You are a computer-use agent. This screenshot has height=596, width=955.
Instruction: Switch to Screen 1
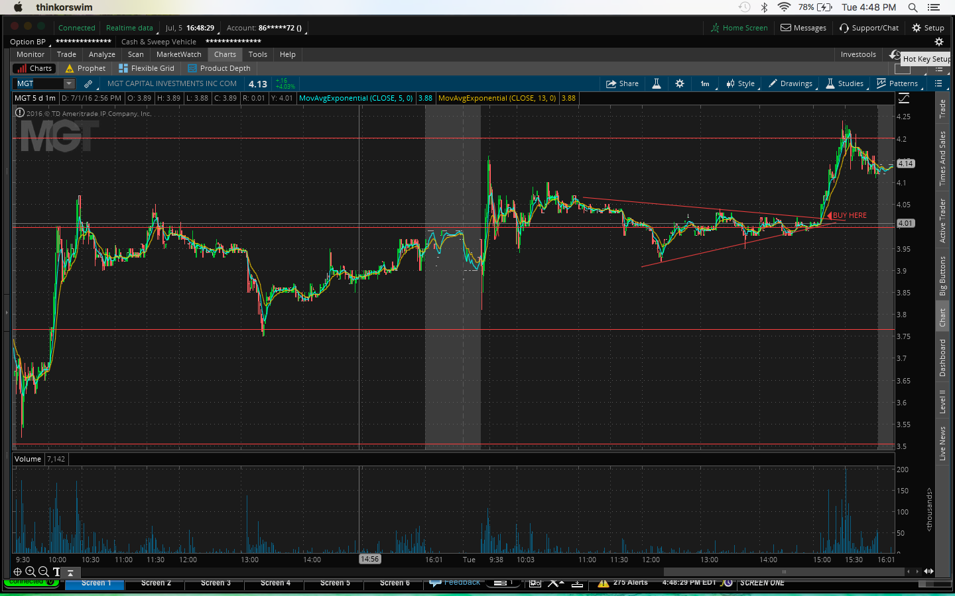(96, 583)
